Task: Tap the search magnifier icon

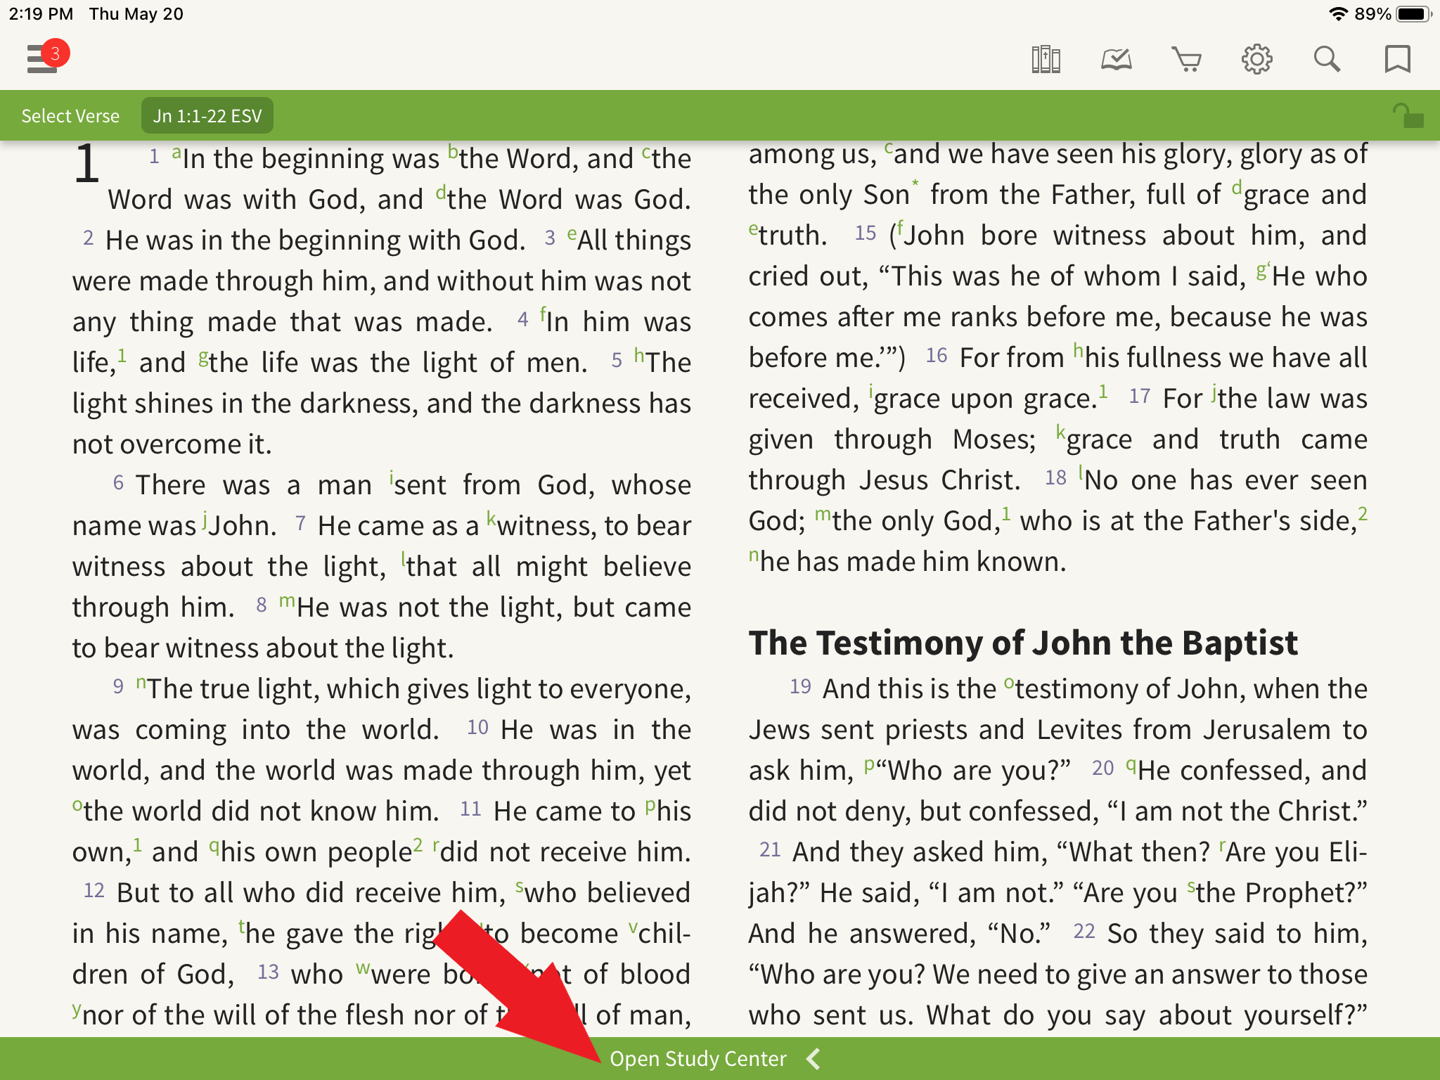Action: [x=1327, y=59]
